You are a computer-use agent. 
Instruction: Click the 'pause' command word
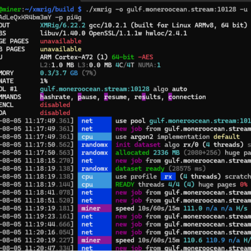[87, 97]
